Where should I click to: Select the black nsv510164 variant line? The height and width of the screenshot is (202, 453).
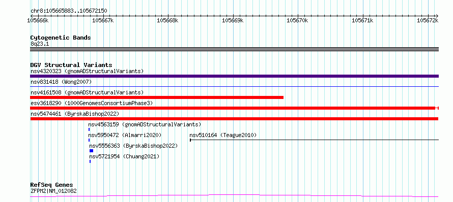click(315, 140)
